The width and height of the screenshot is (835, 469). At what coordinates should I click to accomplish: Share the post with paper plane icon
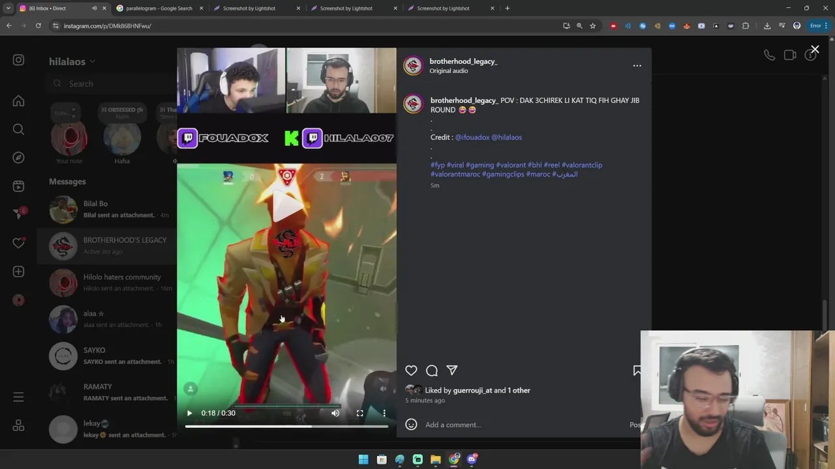tap(452, 370)
